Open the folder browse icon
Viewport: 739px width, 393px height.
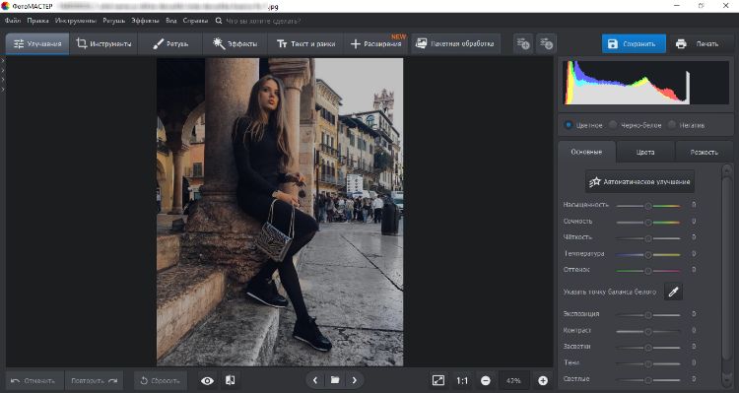click(x=335, y=380)
